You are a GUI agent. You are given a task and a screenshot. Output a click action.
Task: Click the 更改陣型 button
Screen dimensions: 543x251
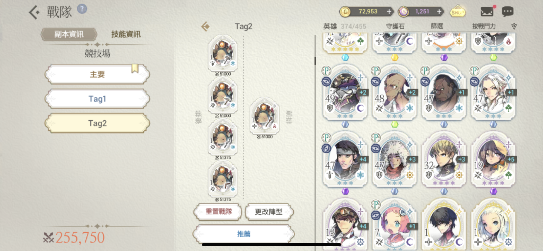click(x=269, y=212)
